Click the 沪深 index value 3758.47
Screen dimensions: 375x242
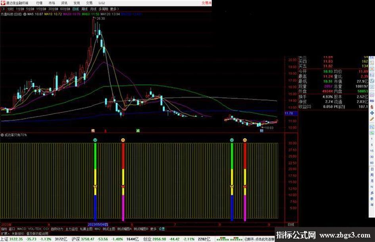click(88, 239)
